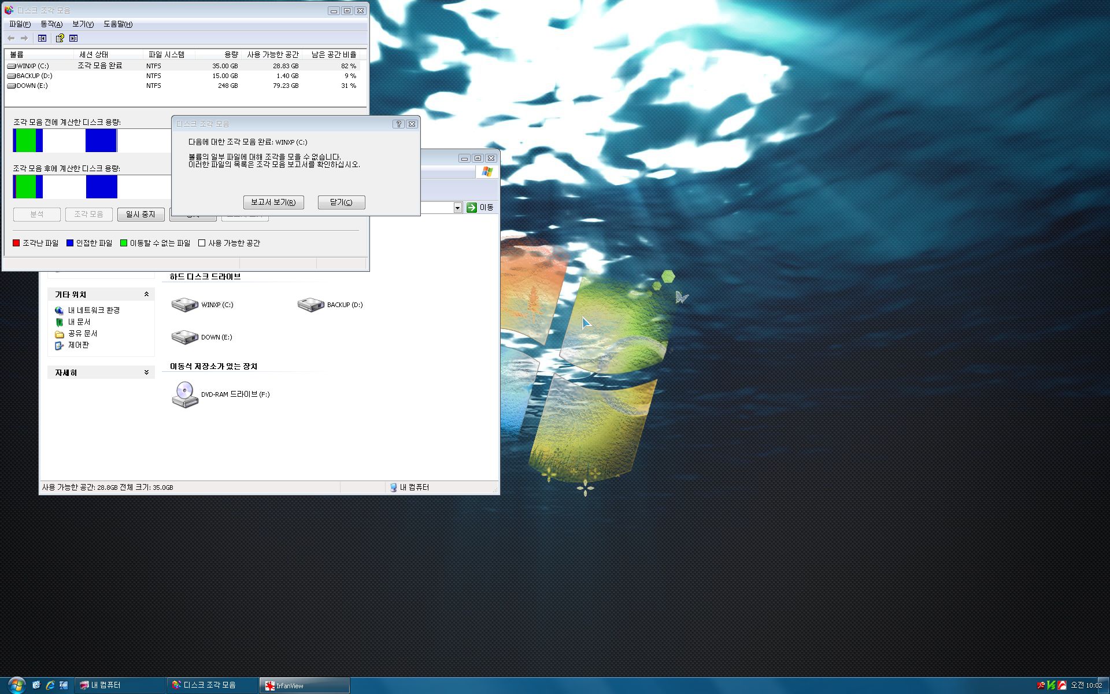
Task: Click the Disk Defragmenter title bar icon
Action: pos(9,10)
